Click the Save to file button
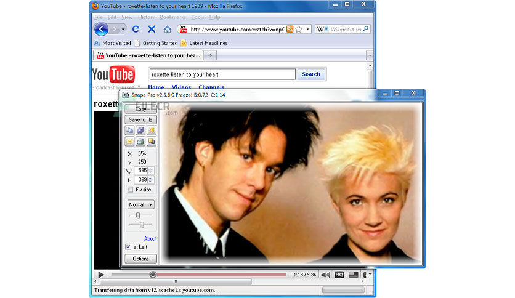Image resolution: width=515 pixels, height=298 pixels. click(140, 120)
